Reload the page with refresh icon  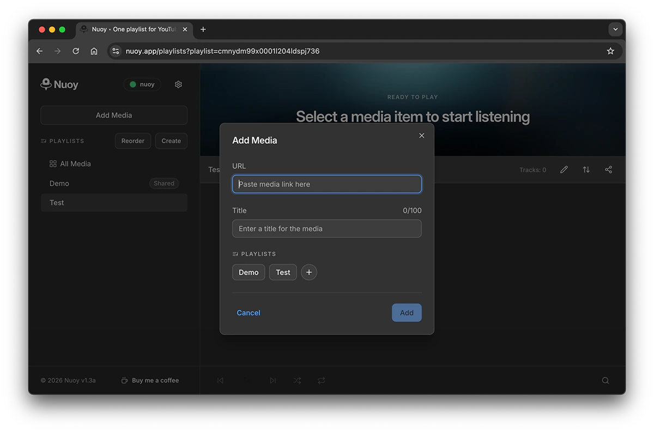(76, 51)
